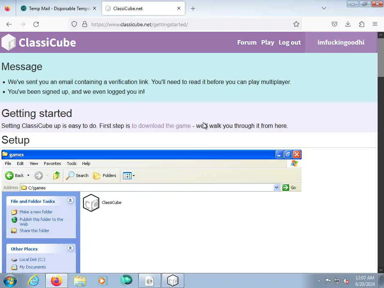
Task: Click the muted volume tray icon
Action: click(x=346, y=281)
